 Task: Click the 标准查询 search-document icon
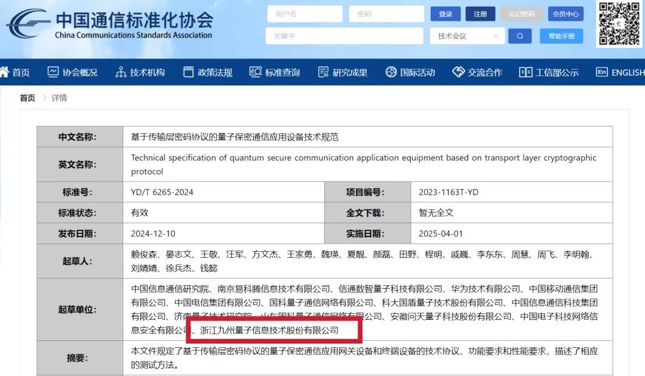point(256,72)
